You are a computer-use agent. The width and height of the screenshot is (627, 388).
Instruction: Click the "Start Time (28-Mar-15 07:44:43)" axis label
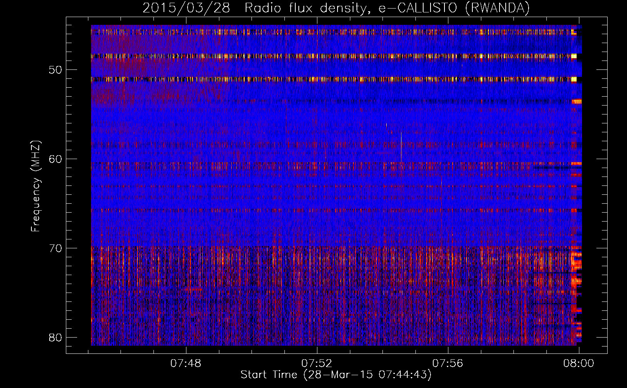pos(336,375)
